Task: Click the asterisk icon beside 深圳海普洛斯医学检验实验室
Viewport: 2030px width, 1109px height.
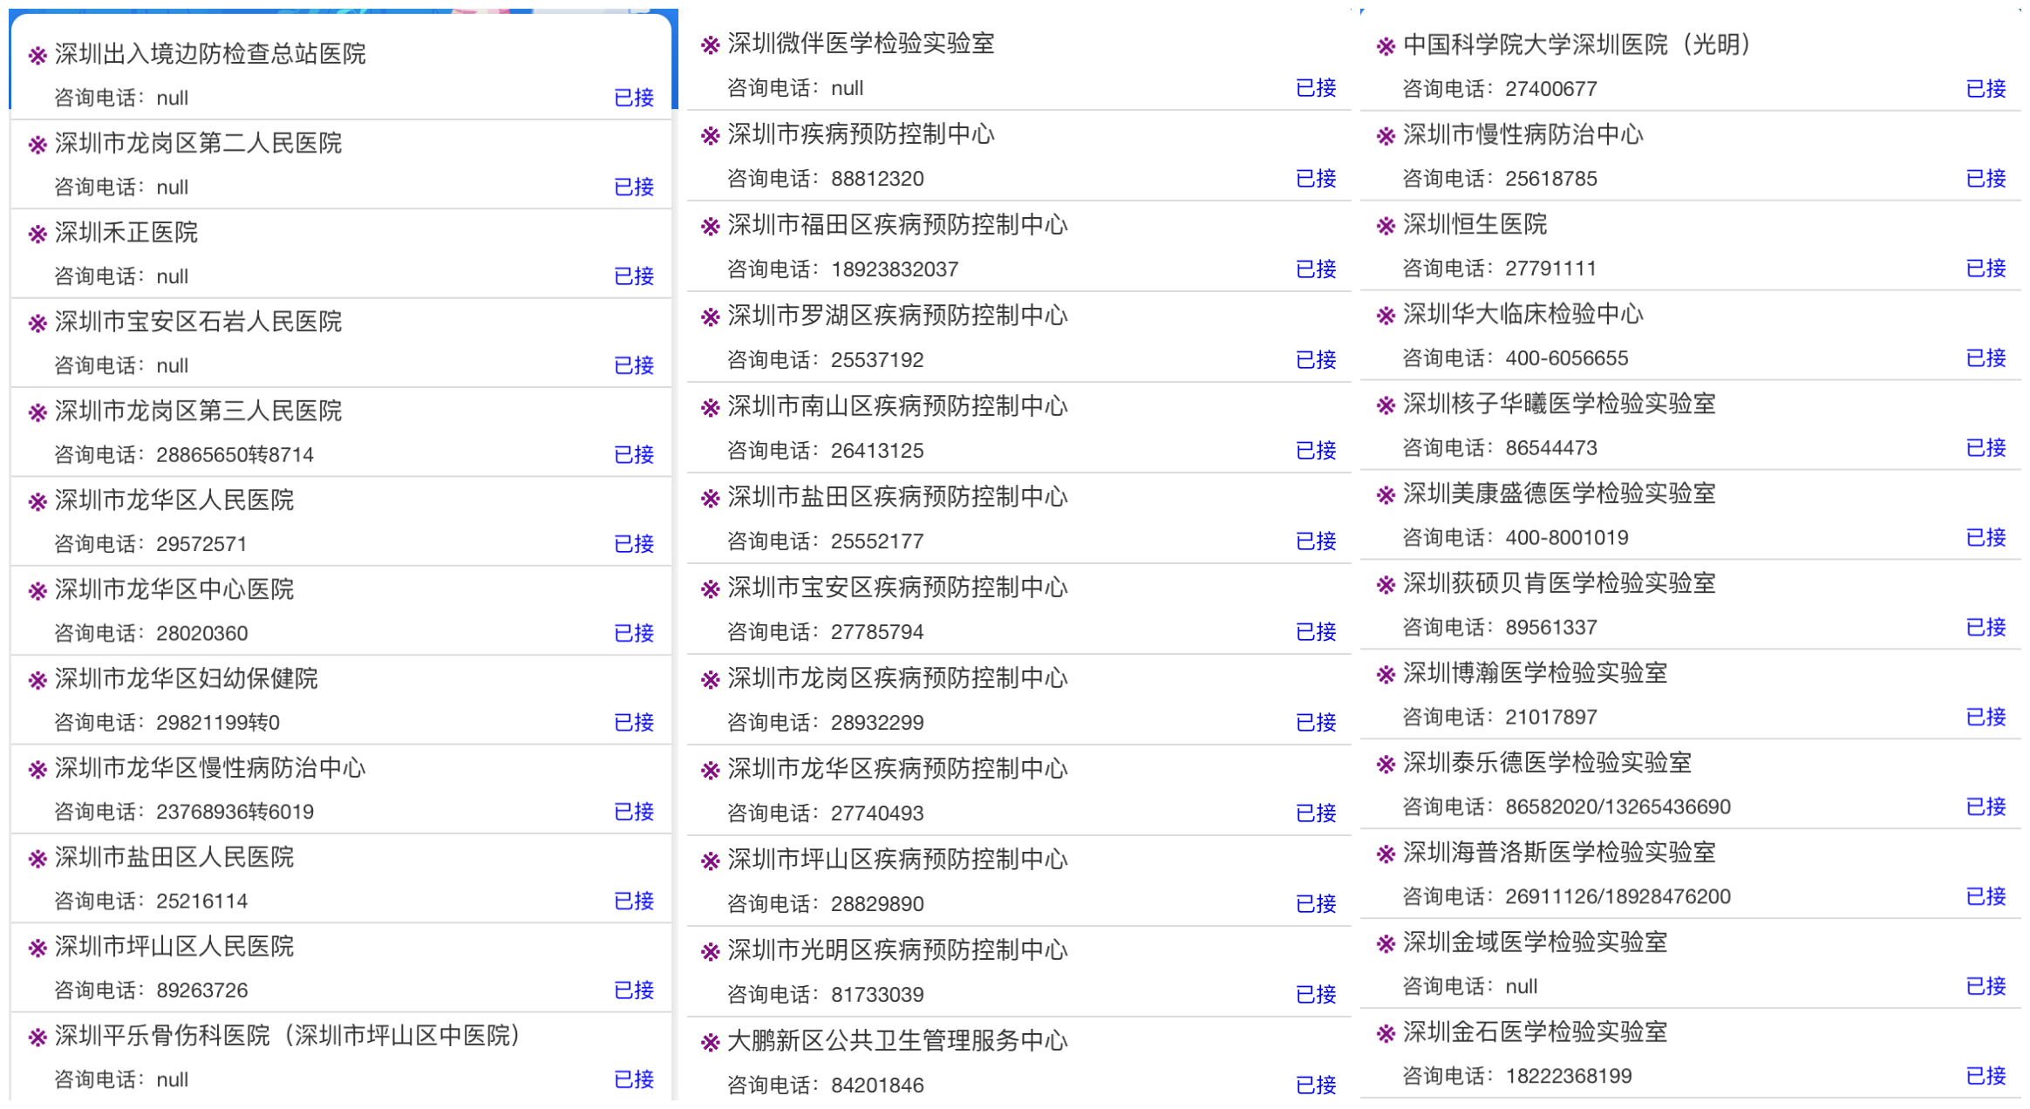Action: (x=1386, y=854)
